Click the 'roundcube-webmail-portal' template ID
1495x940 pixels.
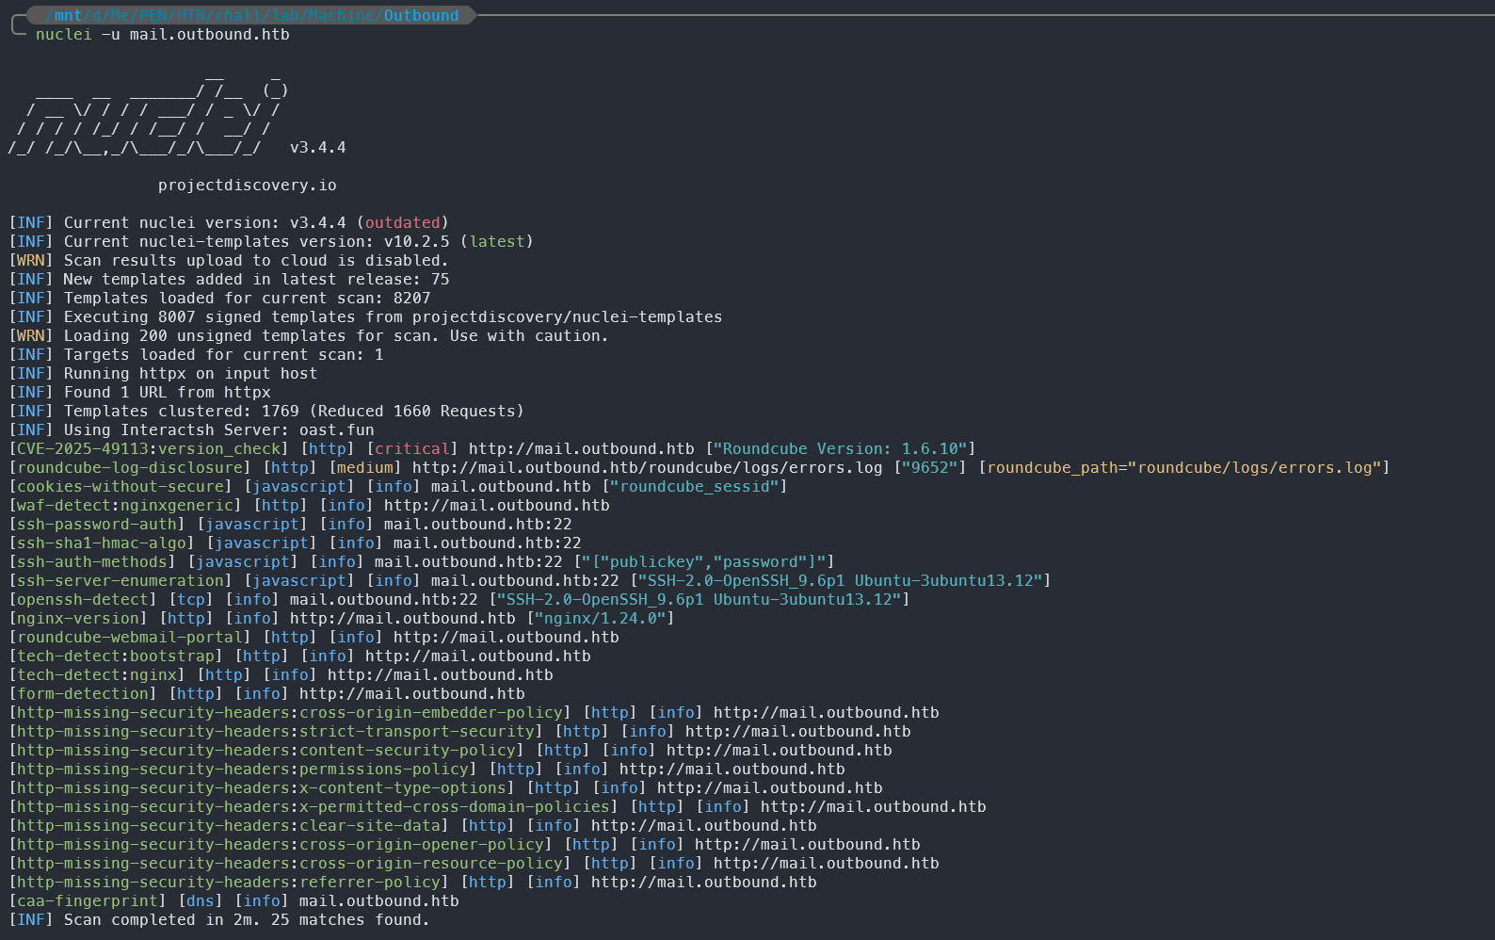[130, 638]
